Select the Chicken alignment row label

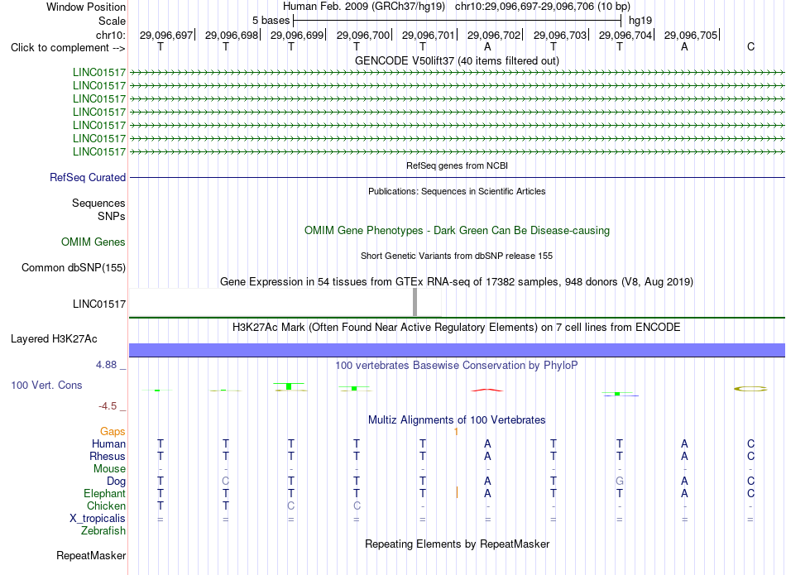[106, 506]
